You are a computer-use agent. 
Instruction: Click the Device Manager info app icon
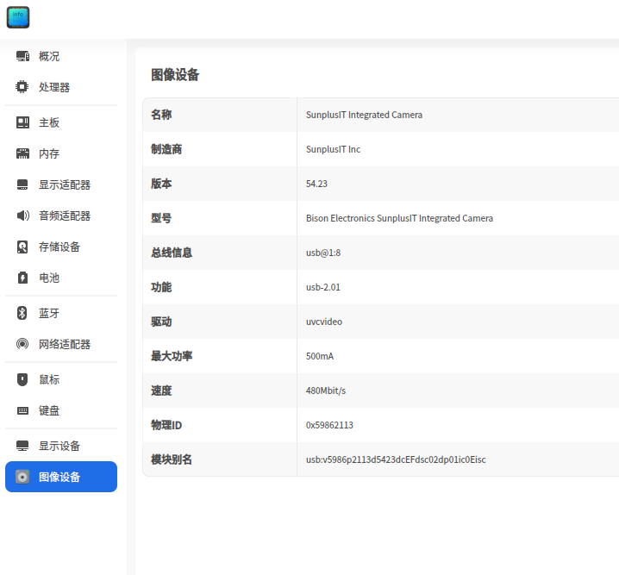click(18, 17)
